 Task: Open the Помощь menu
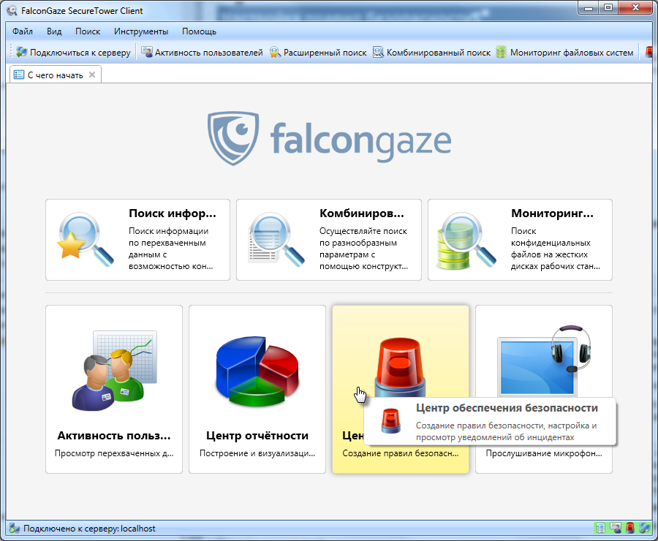click(x=199, y=31)
